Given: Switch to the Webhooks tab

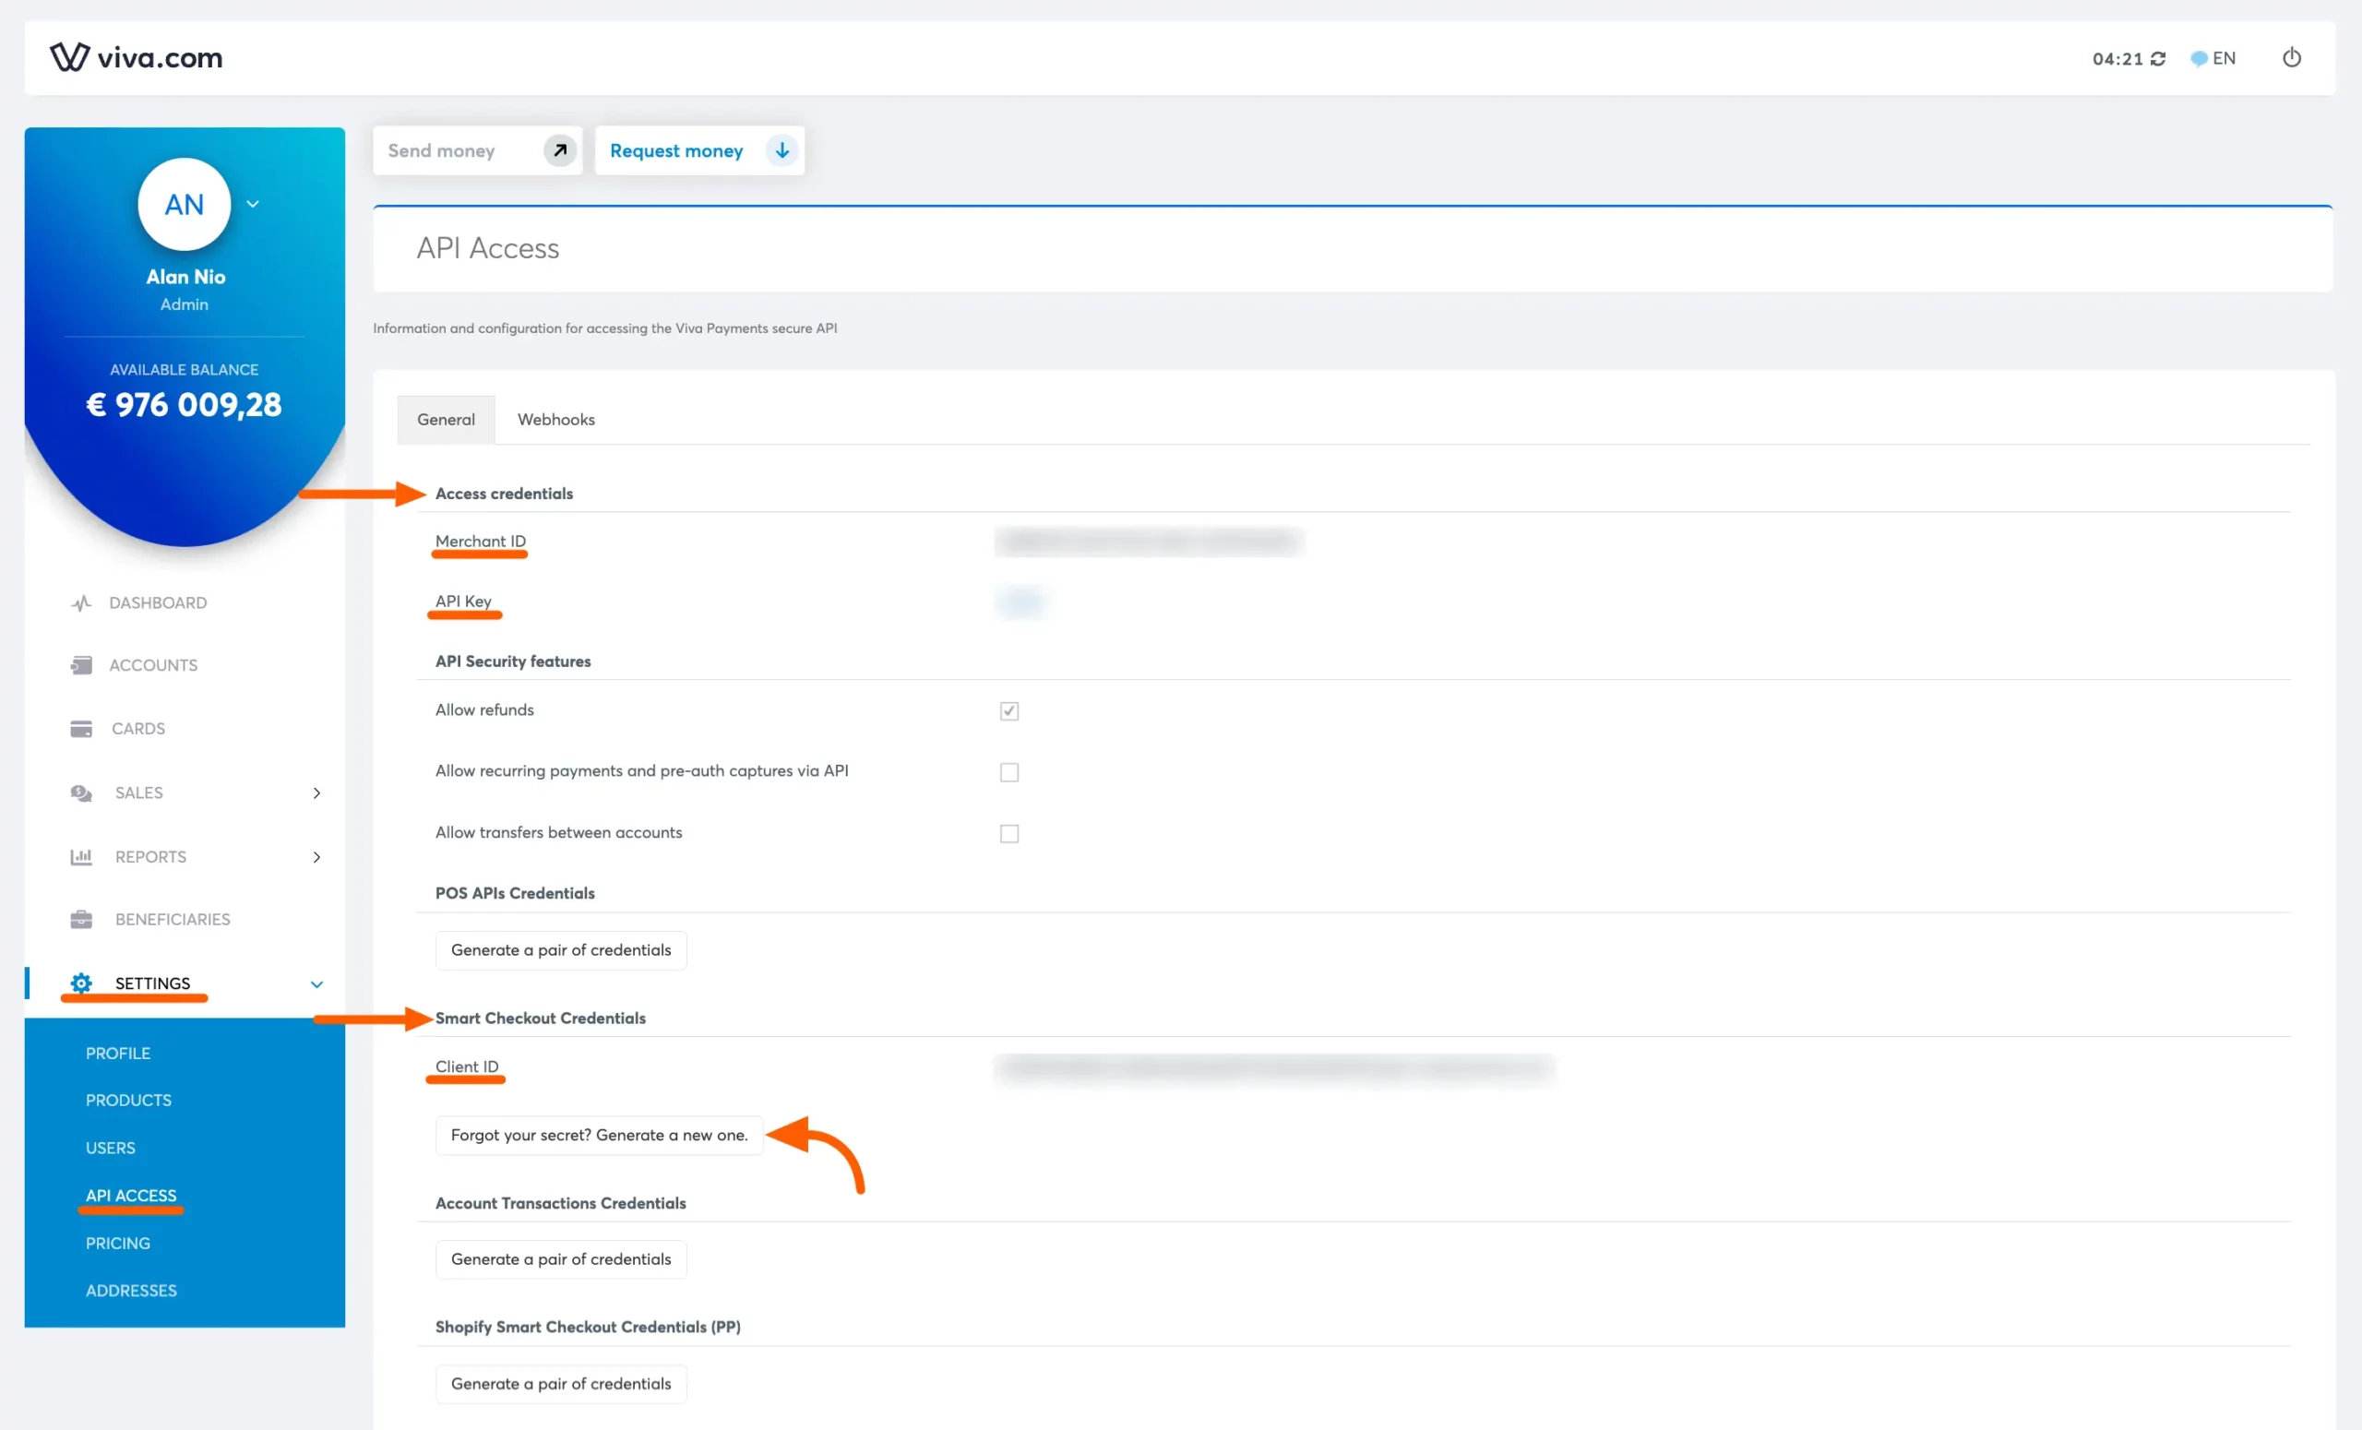Looking at the screenshot, I should tap(556, 420).
